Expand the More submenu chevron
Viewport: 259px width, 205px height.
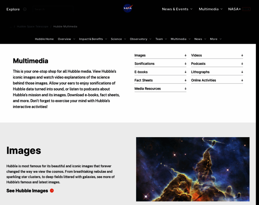(x=220, y=39)
